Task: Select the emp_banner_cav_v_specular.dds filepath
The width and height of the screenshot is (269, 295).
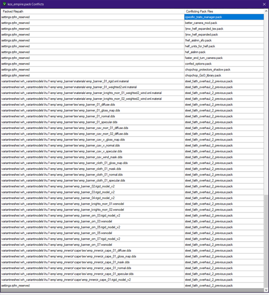Action: coord(92,151)
